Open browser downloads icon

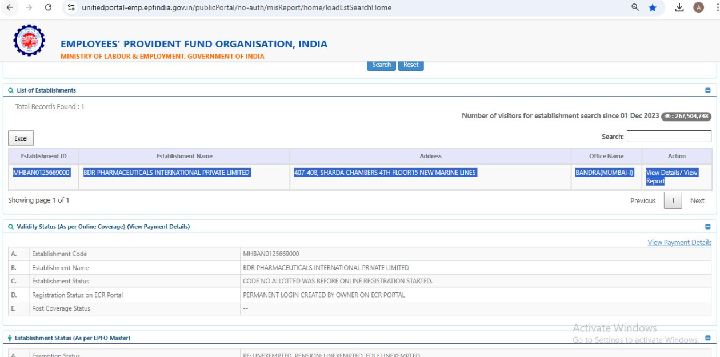(679, 7)
